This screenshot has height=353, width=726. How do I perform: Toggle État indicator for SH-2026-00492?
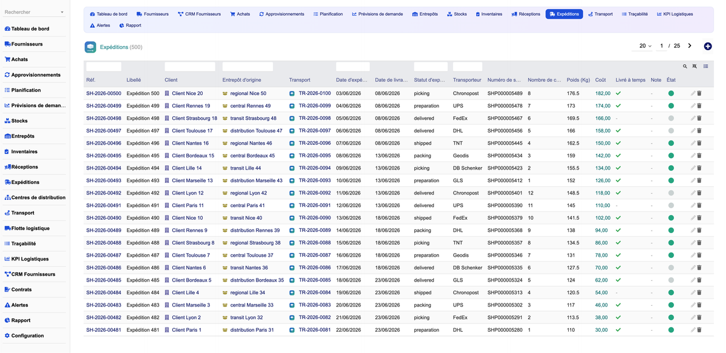[x=671, y=193]
